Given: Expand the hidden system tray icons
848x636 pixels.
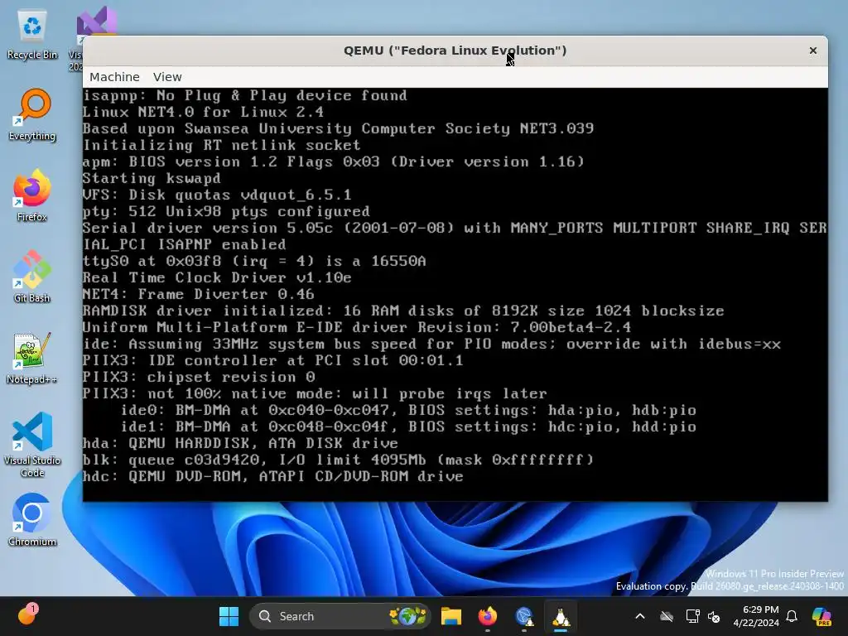Looking at the screenshot, I should [x=640, y=616].
